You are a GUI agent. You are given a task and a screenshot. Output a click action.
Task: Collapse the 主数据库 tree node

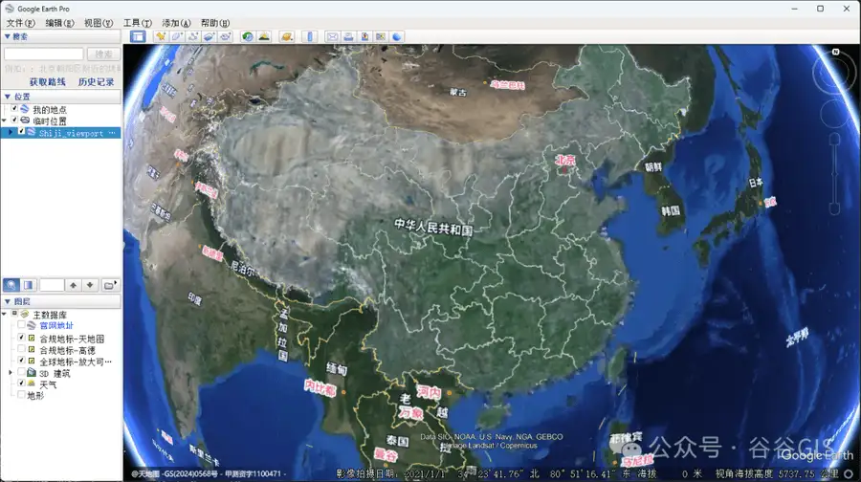5,314
